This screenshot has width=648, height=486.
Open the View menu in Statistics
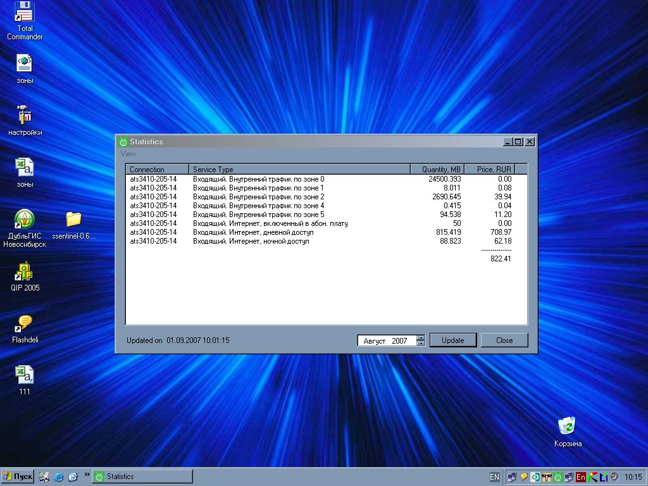pyautogui.click(x=128, y=154)
